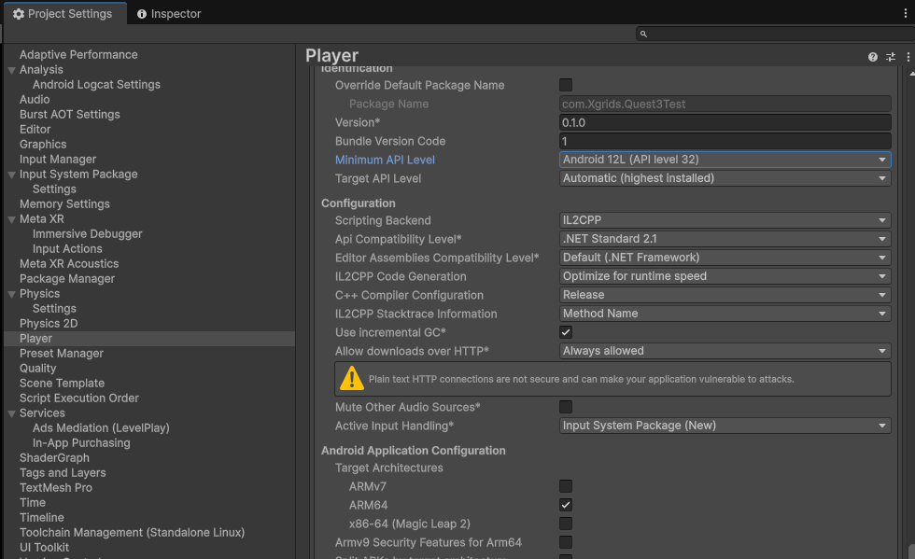Select the Editor settings category
This screenshot has height=559, width=915.
(35, 129)
